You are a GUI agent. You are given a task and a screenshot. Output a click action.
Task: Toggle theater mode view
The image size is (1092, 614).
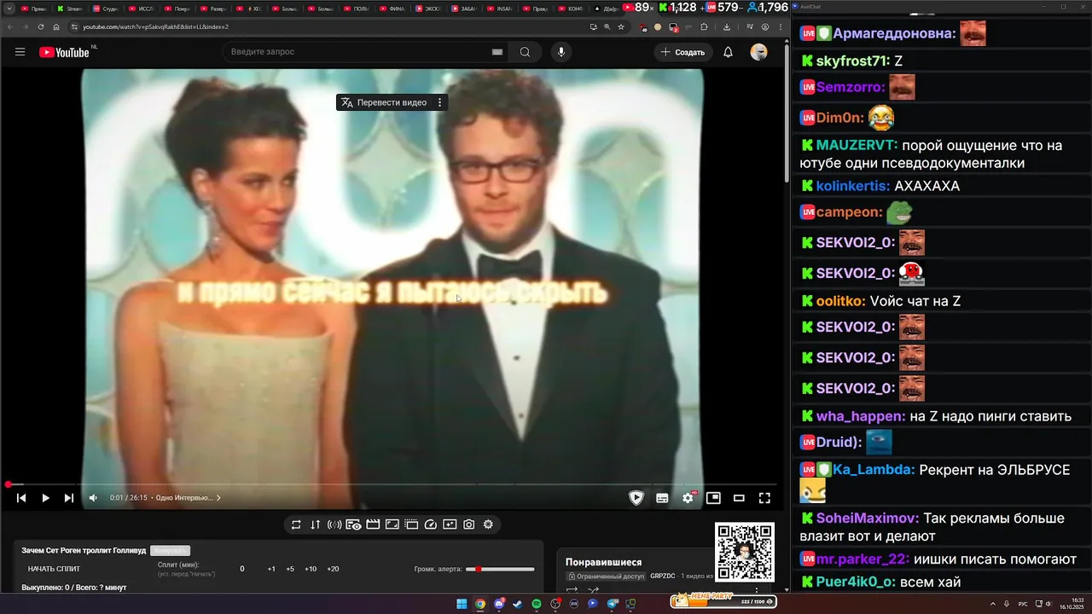739,498
